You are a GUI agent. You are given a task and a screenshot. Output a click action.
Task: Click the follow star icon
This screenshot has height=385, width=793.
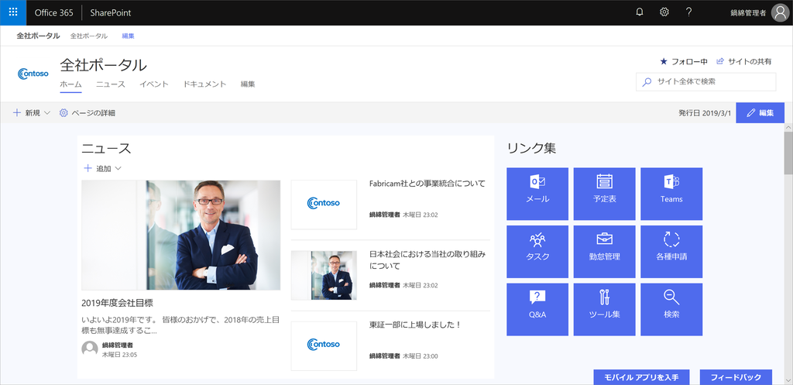tap(664, 62)
